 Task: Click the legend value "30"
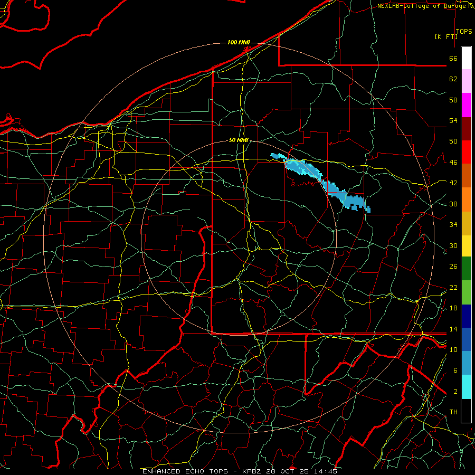click(x=453, y=245)
